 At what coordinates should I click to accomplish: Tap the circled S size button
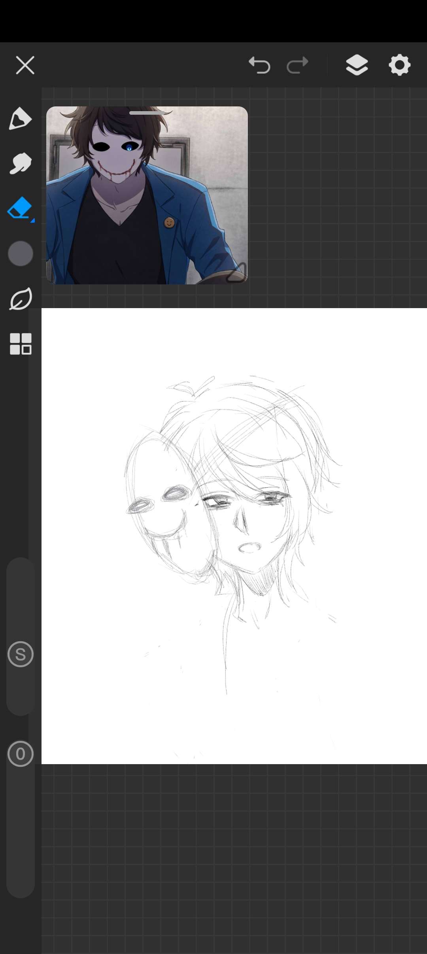coord(21,654)
